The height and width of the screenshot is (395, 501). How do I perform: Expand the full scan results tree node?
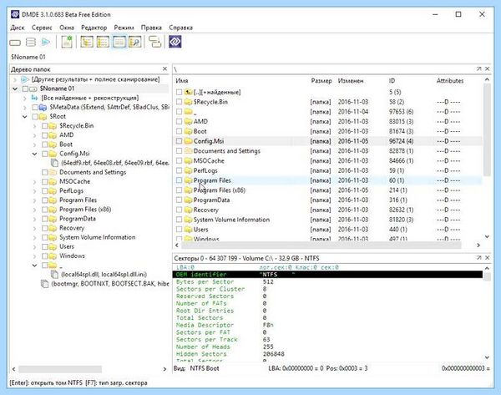(x=15, y=79)
